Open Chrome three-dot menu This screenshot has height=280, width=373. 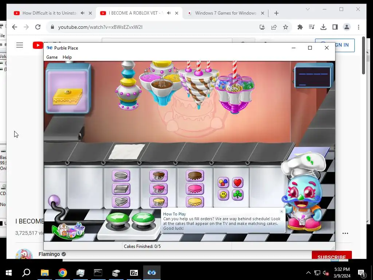358,27
